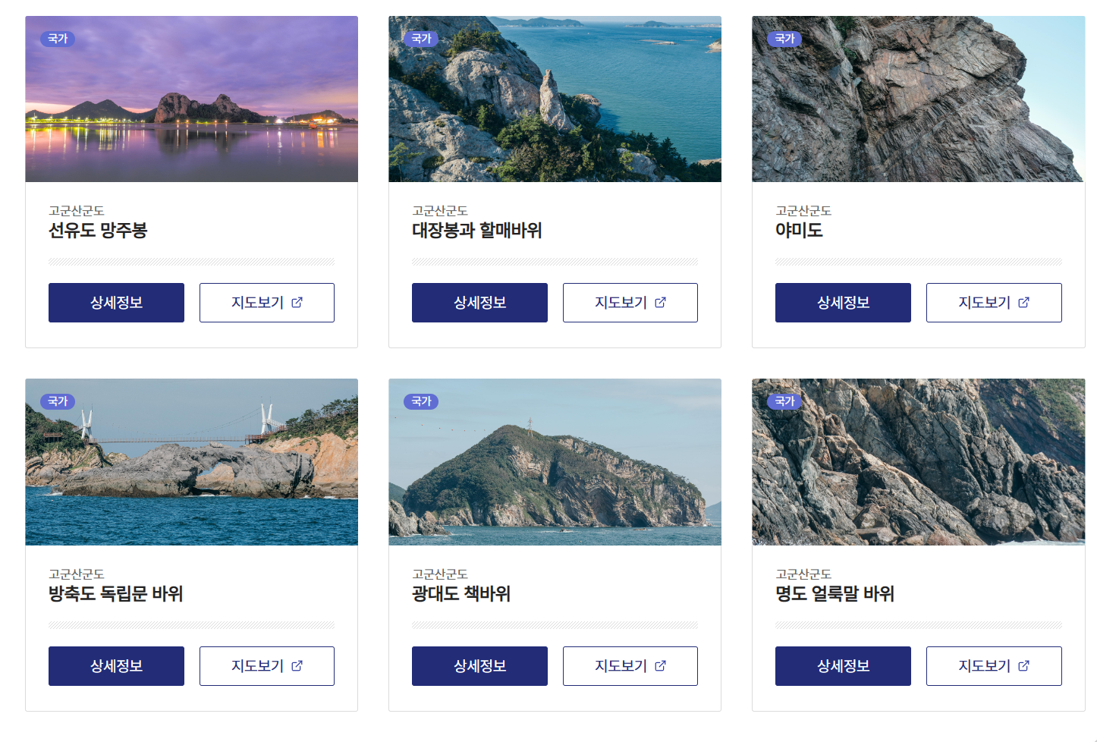The image size is (1097, 742).
Task: Open 상세정보 for 선유도 망주봉
Action: (116, 303)
